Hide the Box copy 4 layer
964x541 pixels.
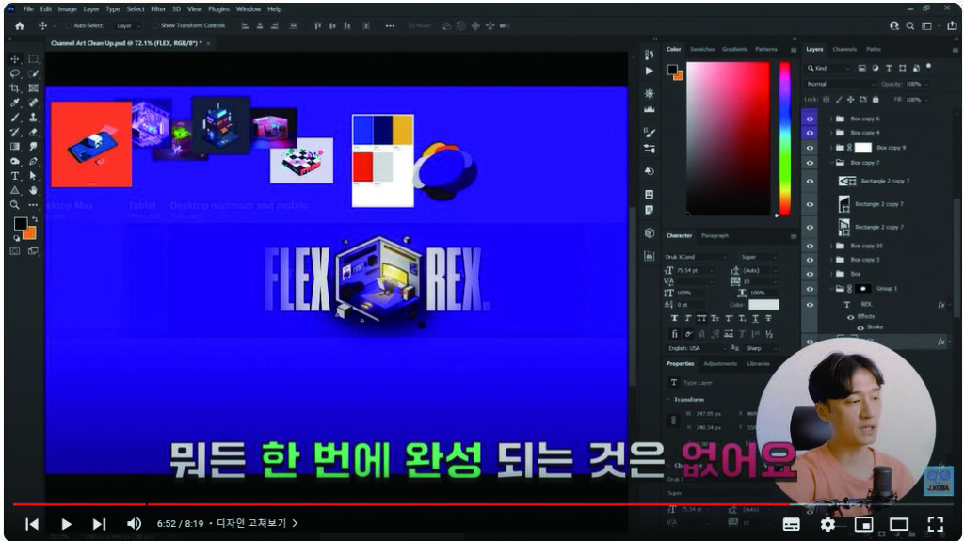click(x=810, y=133)
